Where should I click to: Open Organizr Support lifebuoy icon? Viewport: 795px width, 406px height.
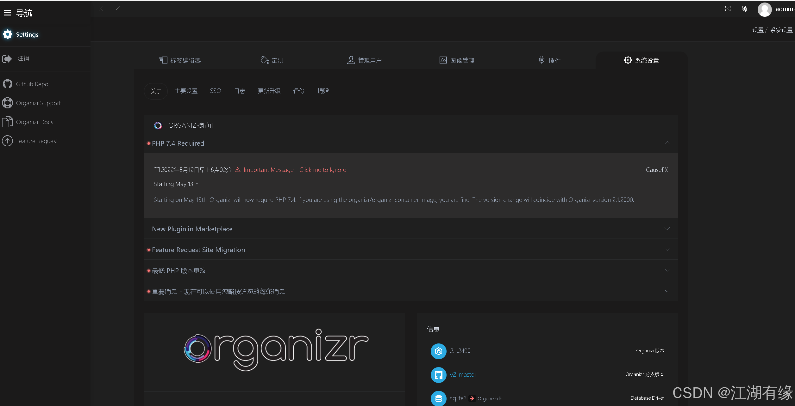(x=8, y=103)
